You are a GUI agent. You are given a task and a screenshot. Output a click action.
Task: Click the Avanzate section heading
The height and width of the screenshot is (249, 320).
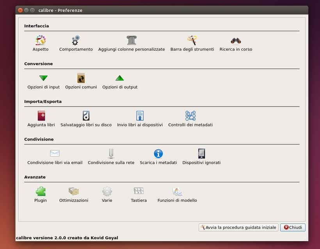[35, 177]
